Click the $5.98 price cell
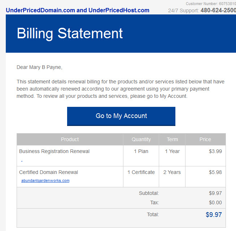 click(x=215, y=172)
